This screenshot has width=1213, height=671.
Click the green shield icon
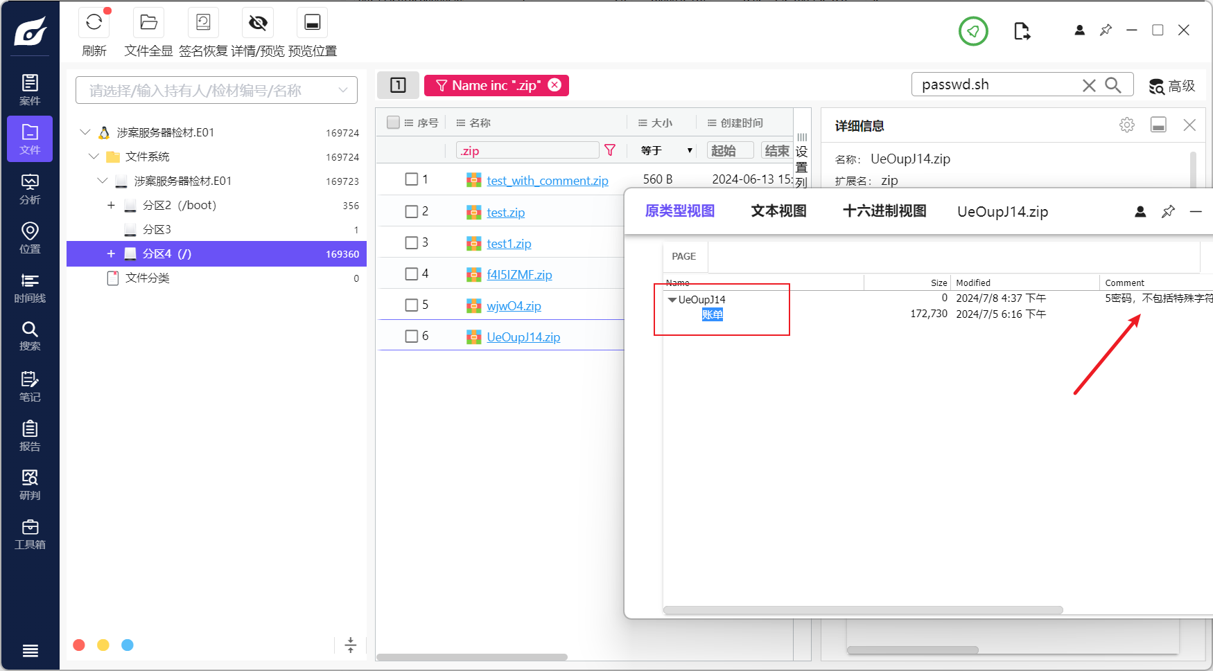pyautogui.click(x=973, y=31)
